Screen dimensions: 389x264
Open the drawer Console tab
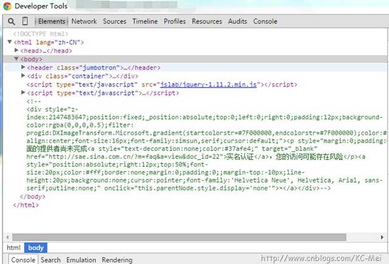(23, 260)
